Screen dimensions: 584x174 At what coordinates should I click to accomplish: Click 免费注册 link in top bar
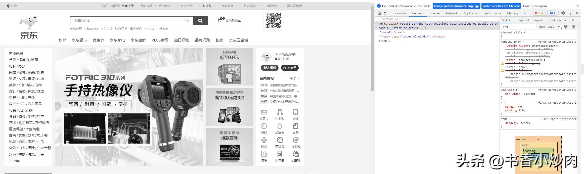128,6
